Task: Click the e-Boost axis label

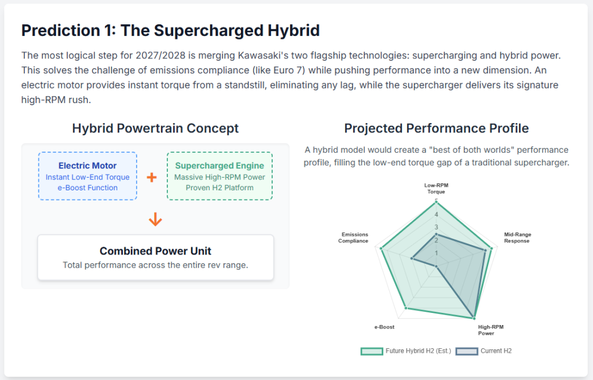Action: 385,327
